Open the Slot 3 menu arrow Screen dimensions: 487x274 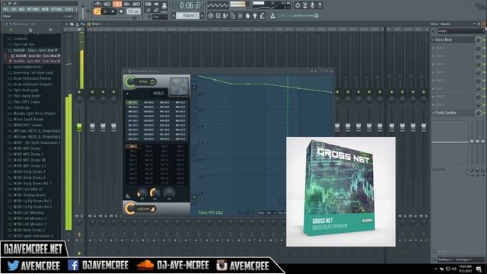(x=433, y=56)
